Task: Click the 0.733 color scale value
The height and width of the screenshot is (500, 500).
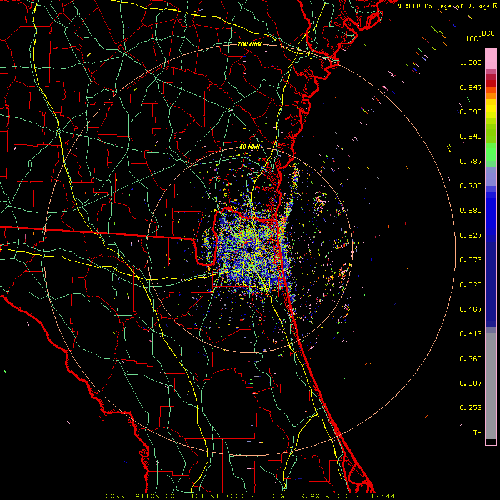Action: click(x=471, y=186)
